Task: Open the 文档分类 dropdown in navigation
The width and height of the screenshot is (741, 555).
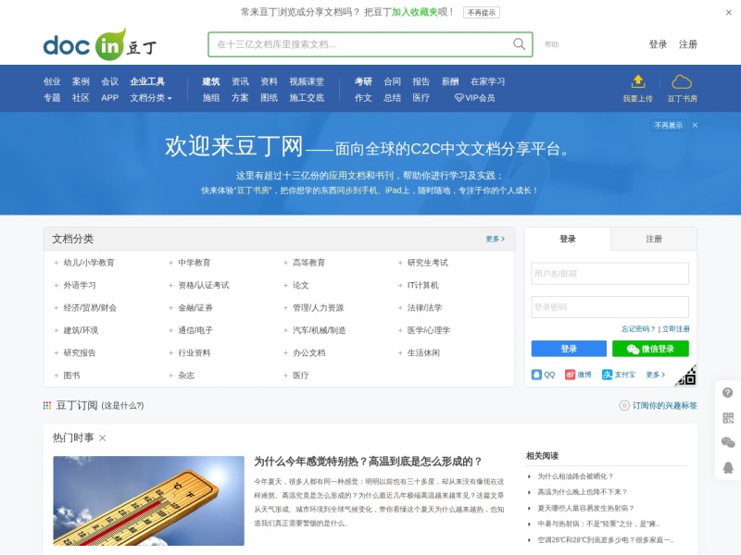Action: (151, 98)
